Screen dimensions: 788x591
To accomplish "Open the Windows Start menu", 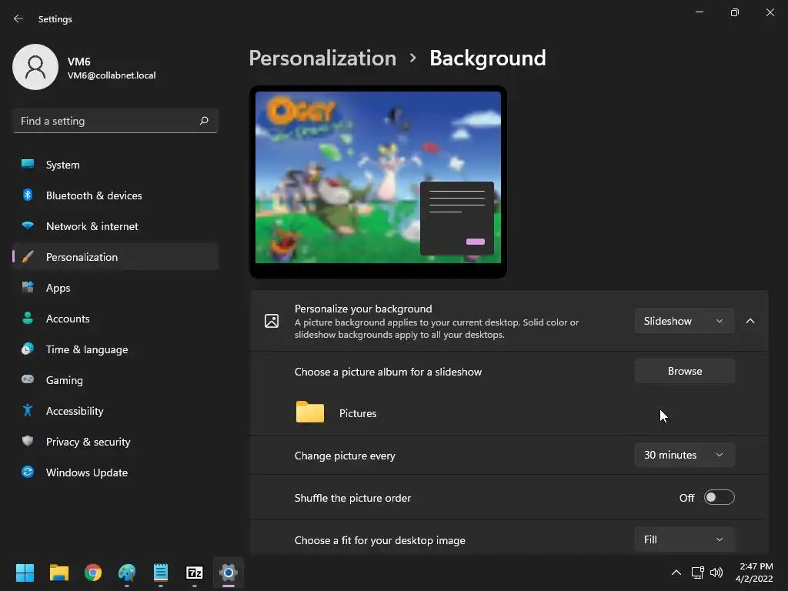I will pyautogui.click(x=25, y=573).
